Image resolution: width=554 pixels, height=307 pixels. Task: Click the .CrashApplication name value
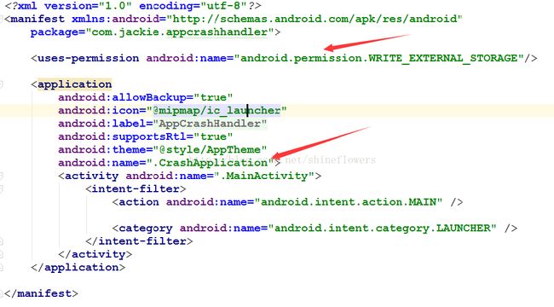[210, 163]
